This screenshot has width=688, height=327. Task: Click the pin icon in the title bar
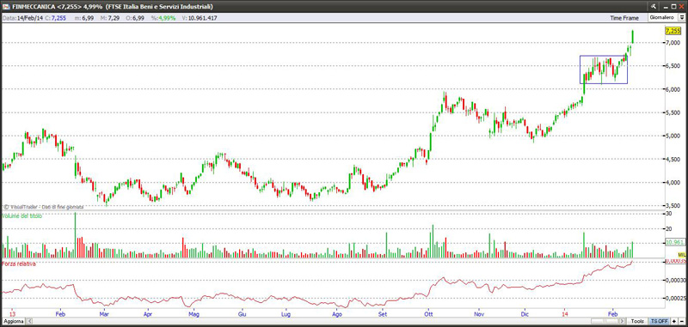pyautogui.click(x=654, y=7)
